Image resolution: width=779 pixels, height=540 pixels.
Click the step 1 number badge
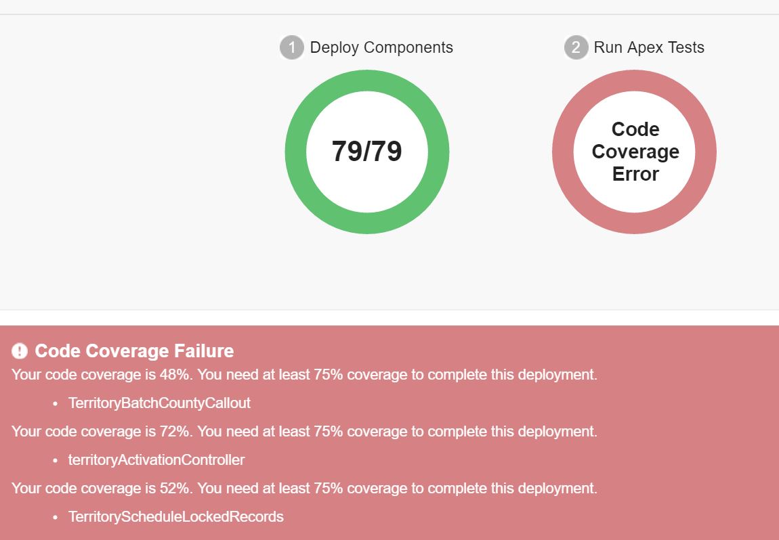[x=292, y=47]
